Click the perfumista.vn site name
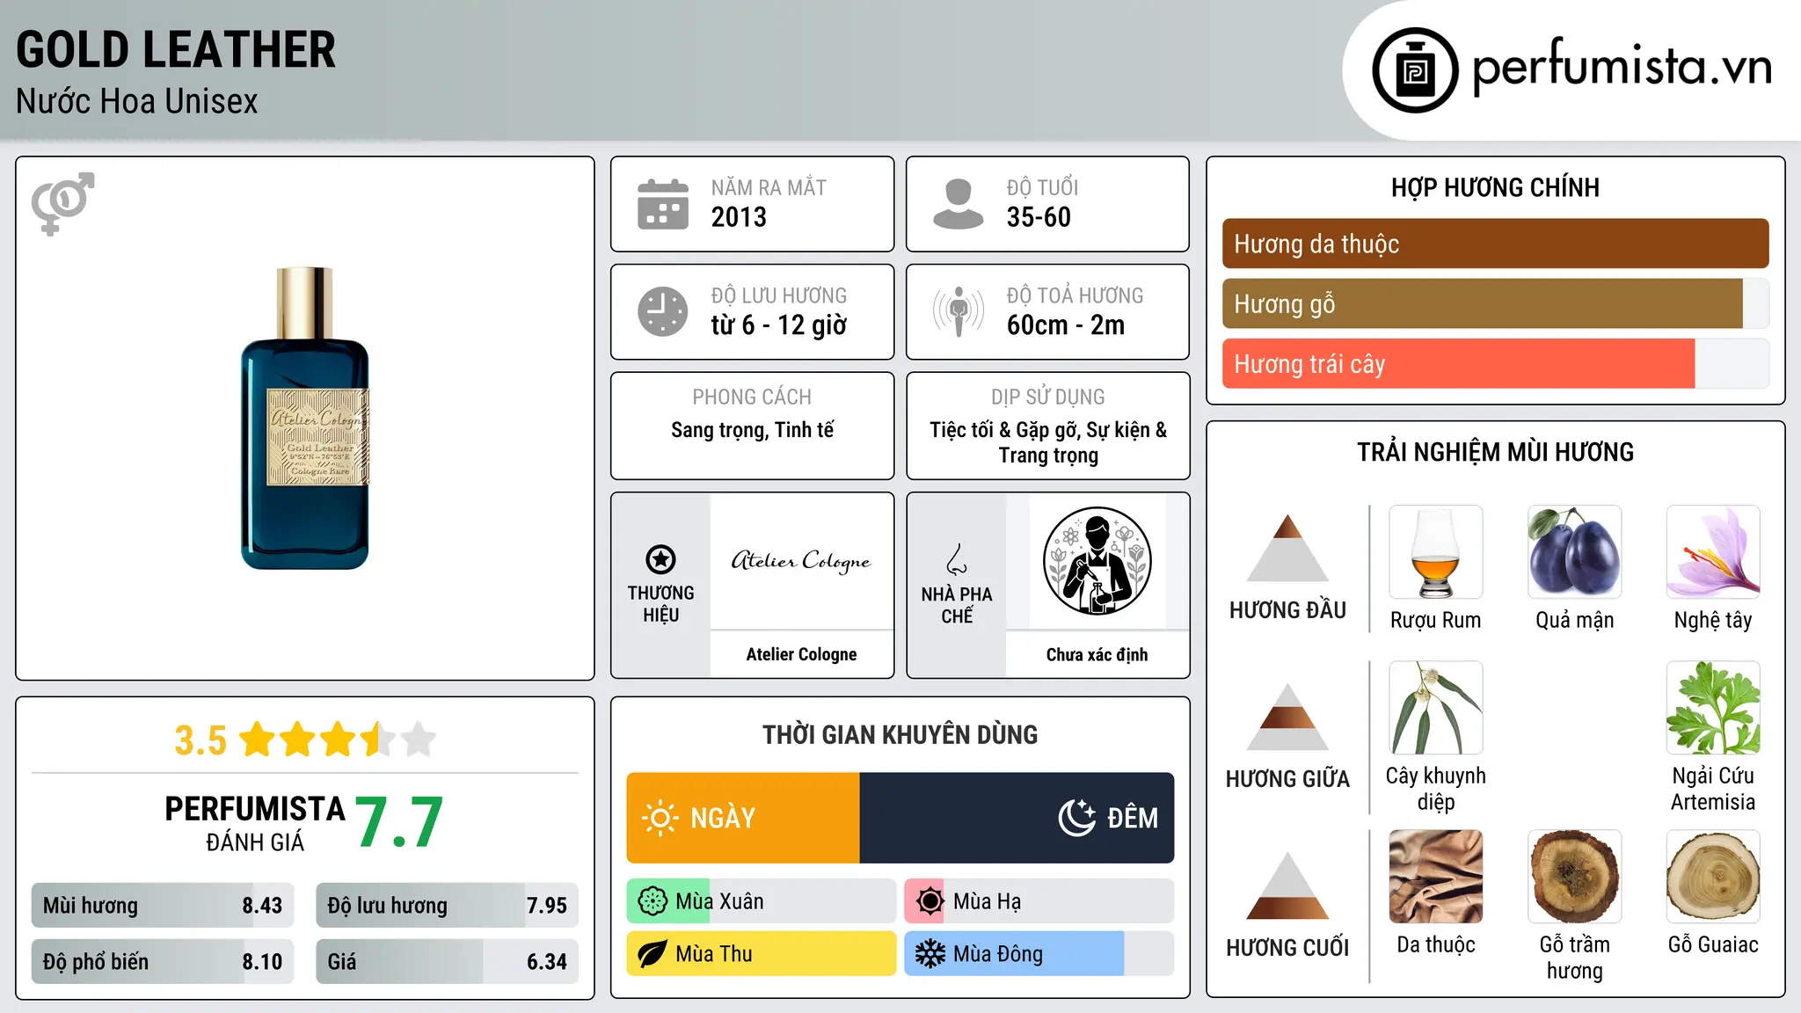Viewport: 1801px width, 1013px height. coord(1622,67)
